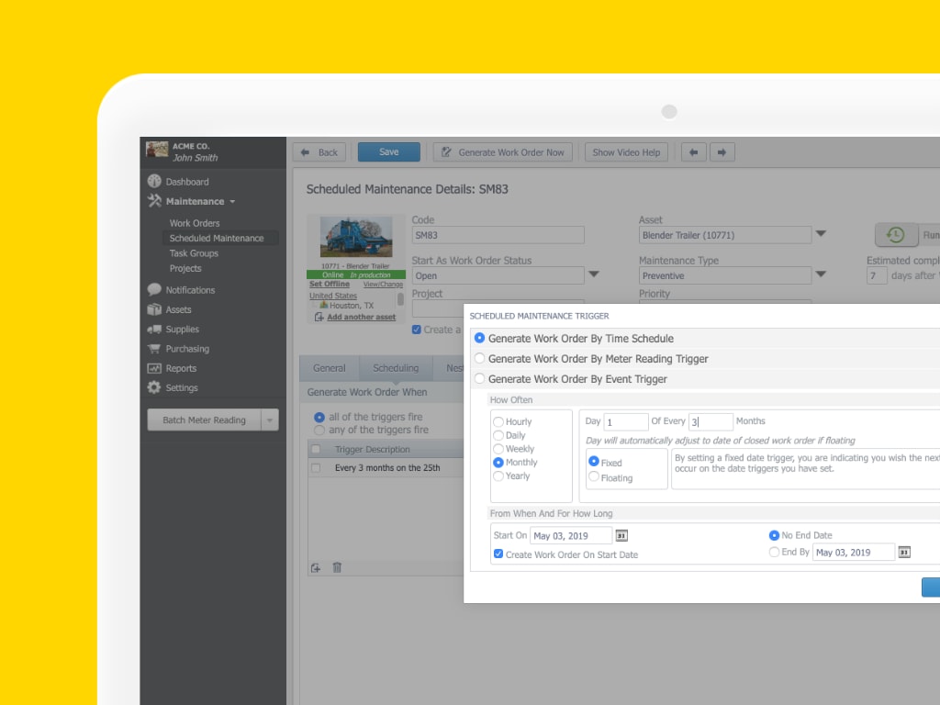Open calendar picker next to Start On

click(x=621, y=535)
